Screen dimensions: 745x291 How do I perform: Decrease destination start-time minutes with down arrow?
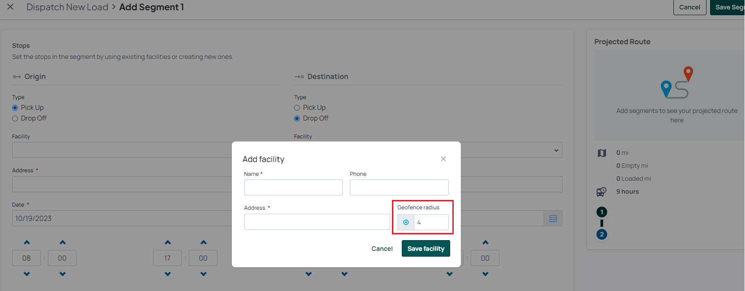[x=345, y=274]
